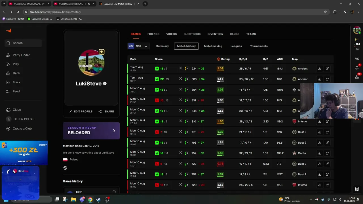Bookmark this page with the star icon
363x204 pixels.
[325, 12]
